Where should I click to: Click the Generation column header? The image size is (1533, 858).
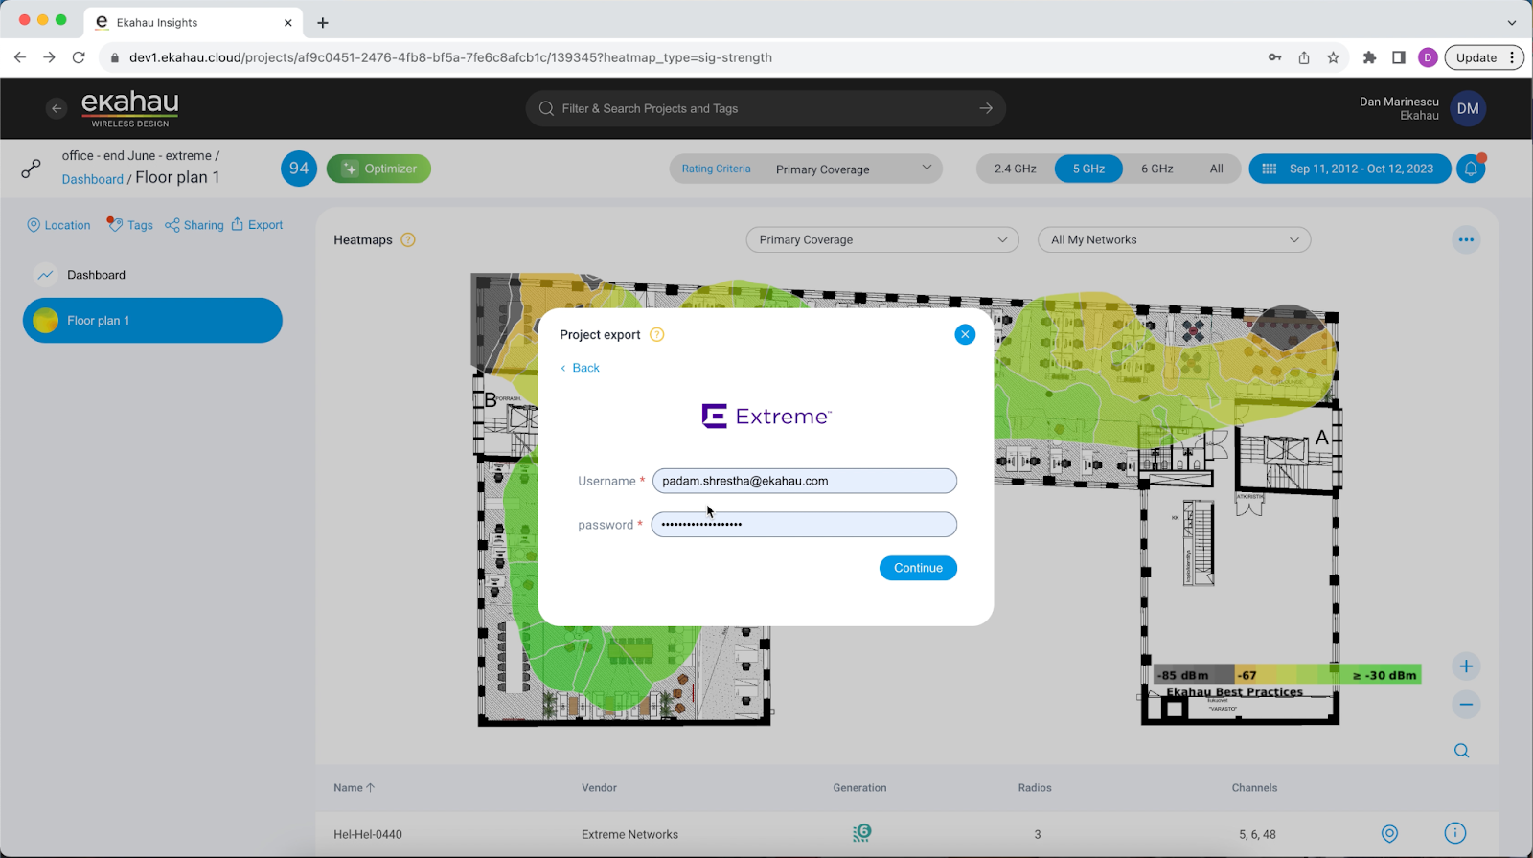click(859, 788)
